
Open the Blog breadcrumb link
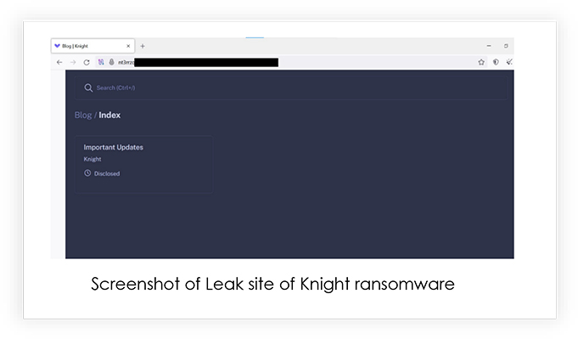pos(83,115)
